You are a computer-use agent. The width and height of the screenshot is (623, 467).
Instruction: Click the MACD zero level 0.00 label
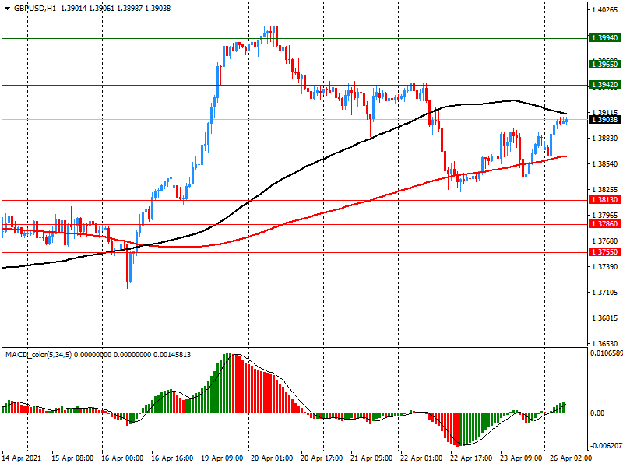[597, 413]
